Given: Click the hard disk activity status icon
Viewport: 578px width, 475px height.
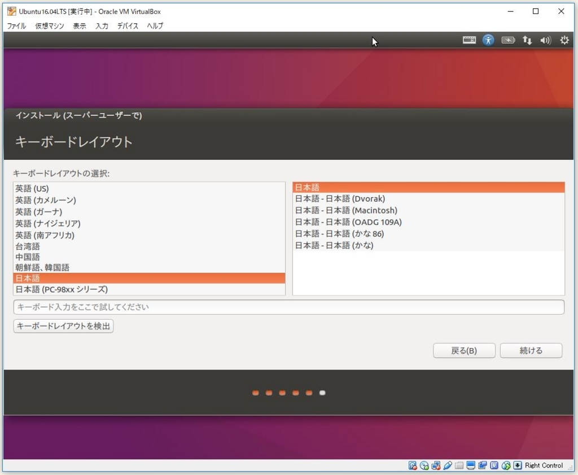Looking at the screenshot, I should coord(413,465).
